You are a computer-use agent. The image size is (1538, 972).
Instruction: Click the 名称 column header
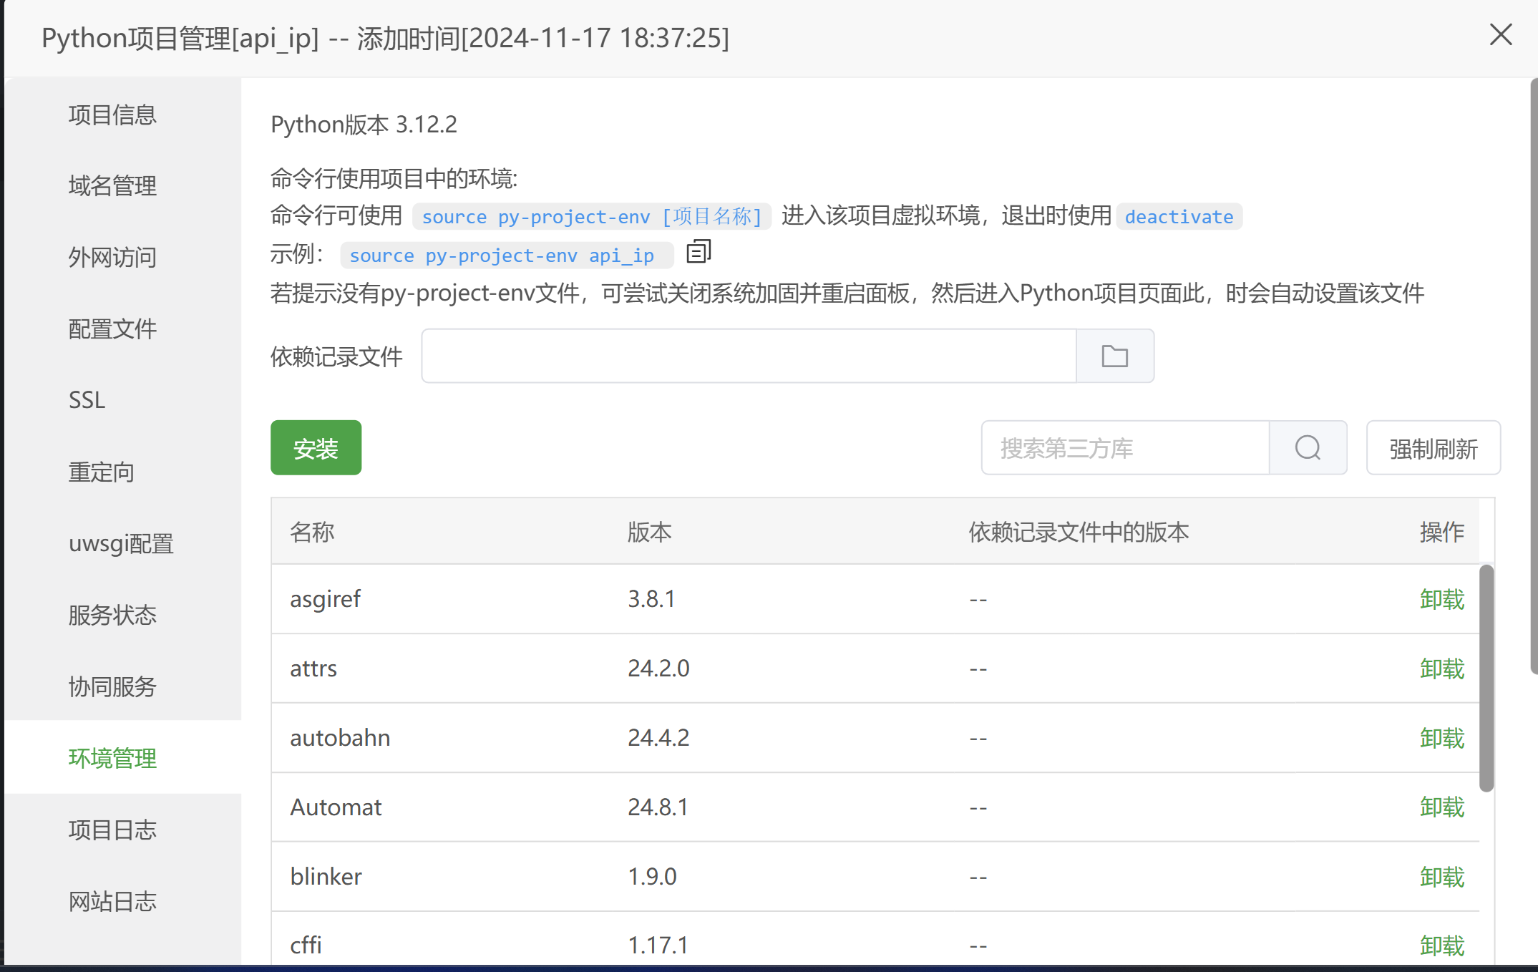[x=312, y=532]
